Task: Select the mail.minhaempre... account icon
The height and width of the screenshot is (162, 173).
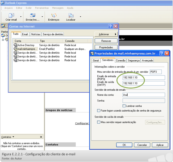Action: (x=15, y=49)
